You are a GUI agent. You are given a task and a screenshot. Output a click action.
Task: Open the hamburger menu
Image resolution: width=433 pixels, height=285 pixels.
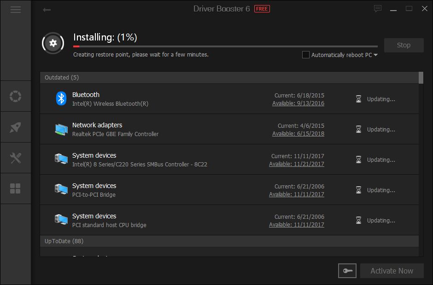[x=16, y=10]
